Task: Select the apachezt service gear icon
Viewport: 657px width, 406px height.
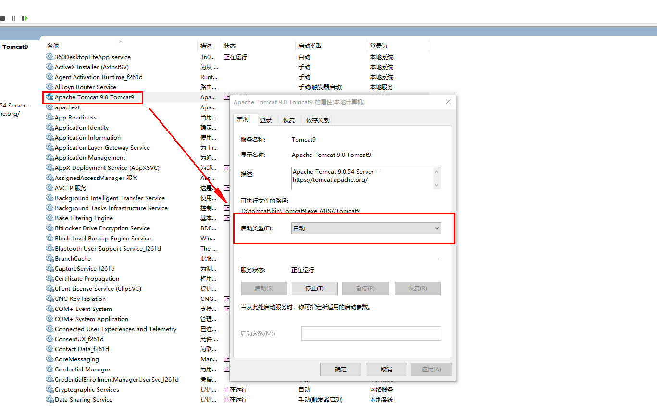Action: 50,107
